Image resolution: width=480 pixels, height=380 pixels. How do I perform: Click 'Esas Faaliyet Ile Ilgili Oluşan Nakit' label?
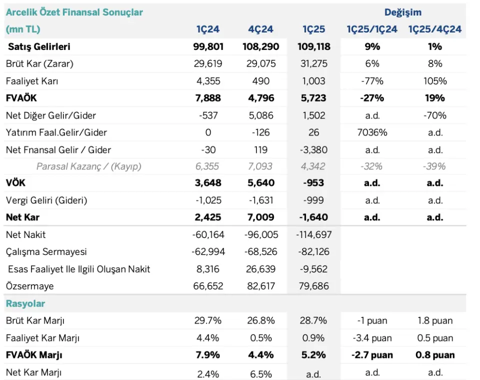[79, 269]
